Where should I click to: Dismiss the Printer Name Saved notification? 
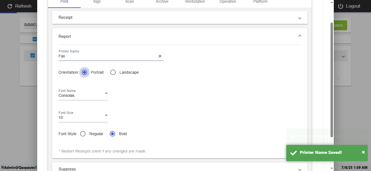tap(363, 152)
